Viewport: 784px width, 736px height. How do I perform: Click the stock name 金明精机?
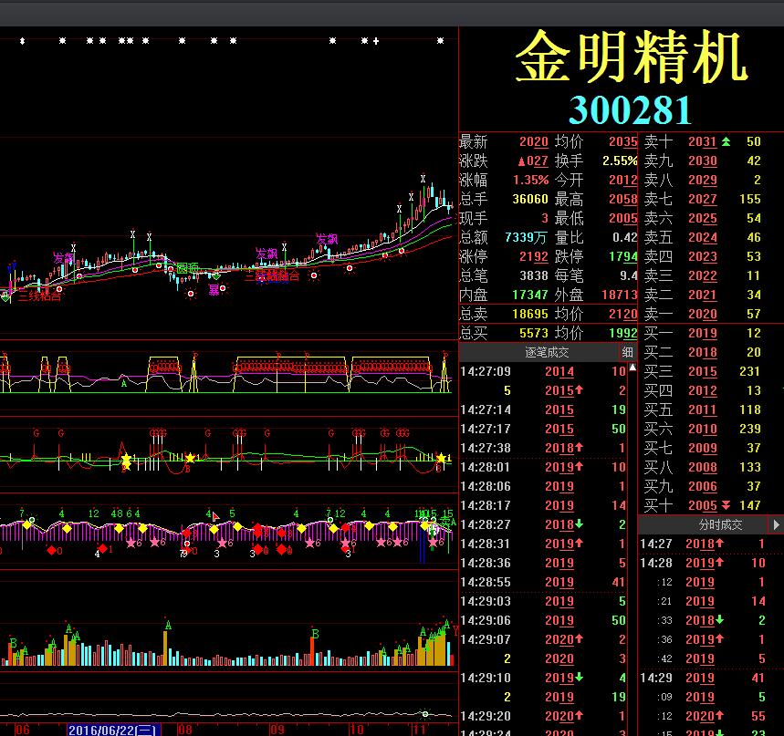click(632, 56)
